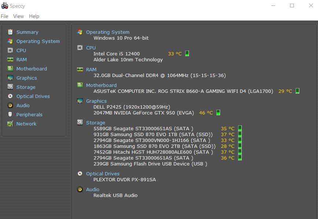Click the CPU chip icon in sidebar
Screen dimensions: 318x219
tap(10, 50)
